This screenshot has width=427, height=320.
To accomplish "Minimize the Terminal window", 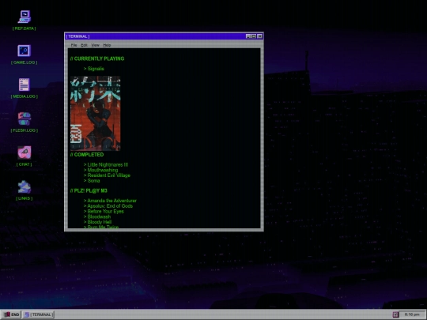I will click(x=248, y=36).
